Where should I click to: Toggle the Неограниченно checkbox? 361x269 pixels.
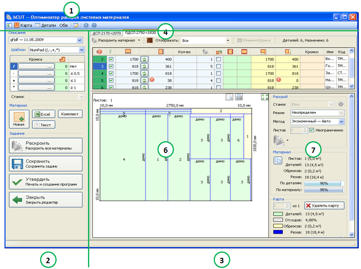point(312,130)
